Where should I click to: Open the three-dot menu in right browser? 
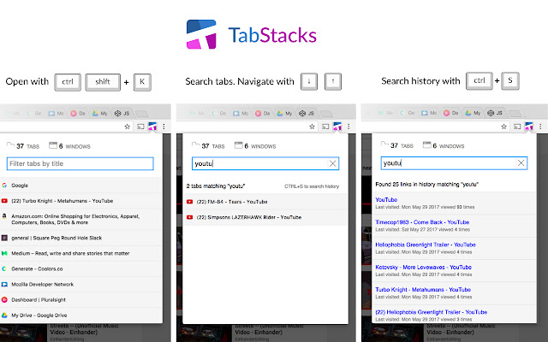[540, 127]
